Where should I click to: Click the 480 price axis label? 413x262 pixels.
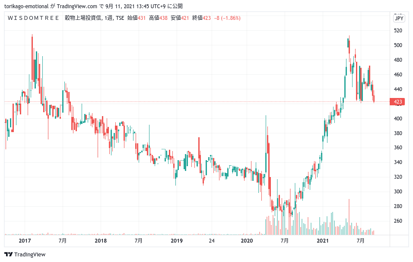click(x=398, y=60)
